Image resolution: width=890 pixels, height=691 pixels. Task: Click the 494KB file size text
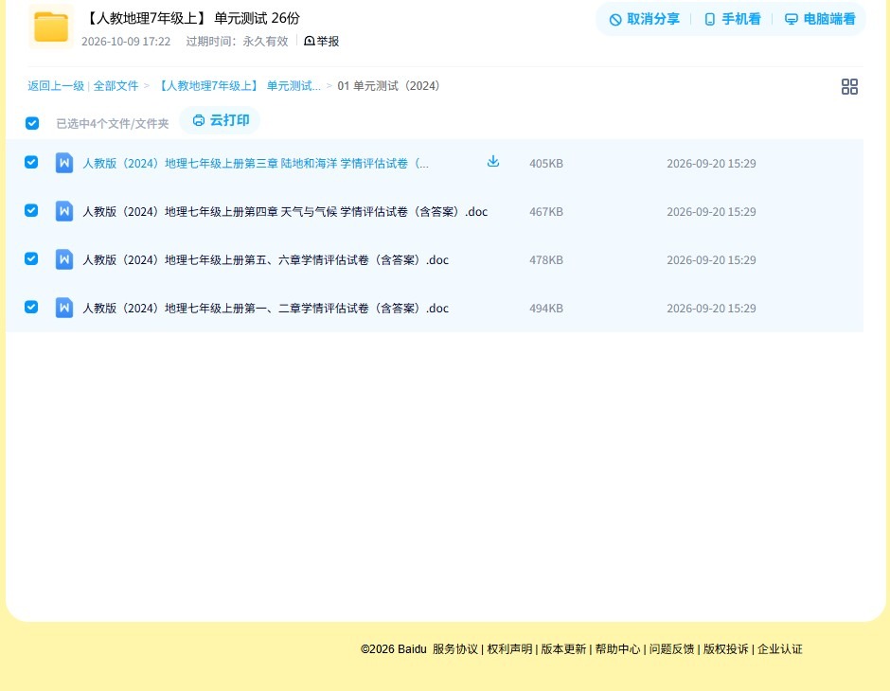[x=546, y=308]
